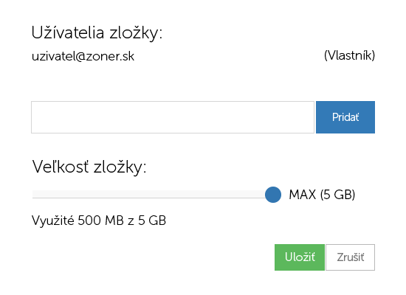Click the blue folder size slider handle

[x=273, y=195]
